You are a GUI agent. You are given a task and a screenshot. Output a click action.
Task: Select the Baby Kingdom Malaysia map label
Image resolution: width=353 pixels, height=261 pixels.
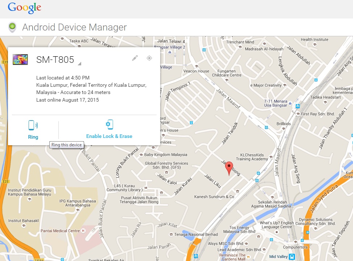(166, 155)
